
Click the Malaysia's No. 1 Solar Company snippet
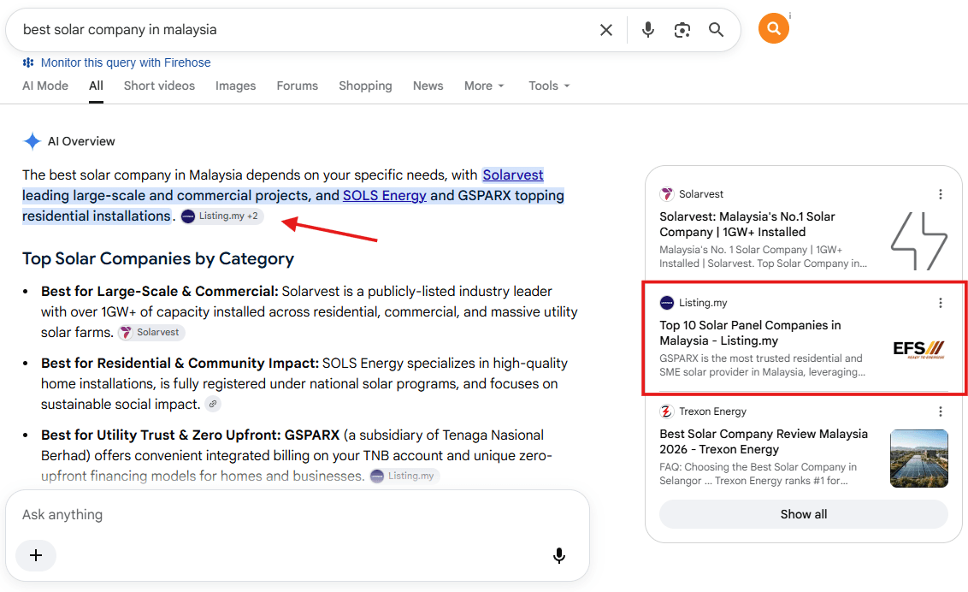[x=763, y=257]
